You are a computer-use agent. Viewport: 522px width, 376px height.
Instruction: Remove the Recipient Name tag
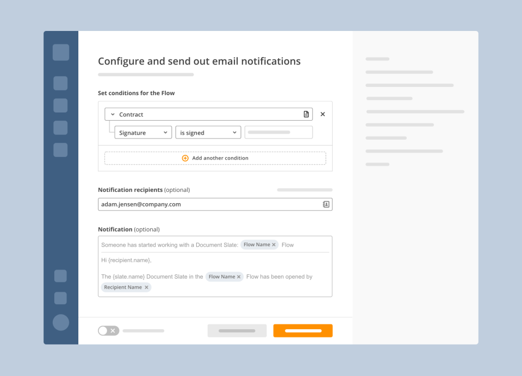[146, 287]
